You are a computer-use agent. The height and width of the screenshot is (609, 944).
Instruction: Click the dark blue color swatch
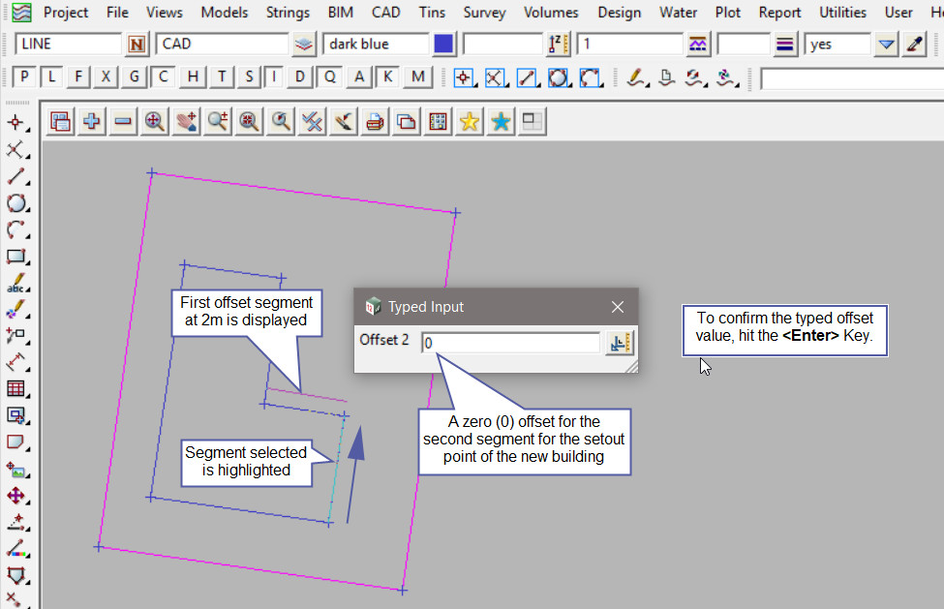[x=443, y=45]
